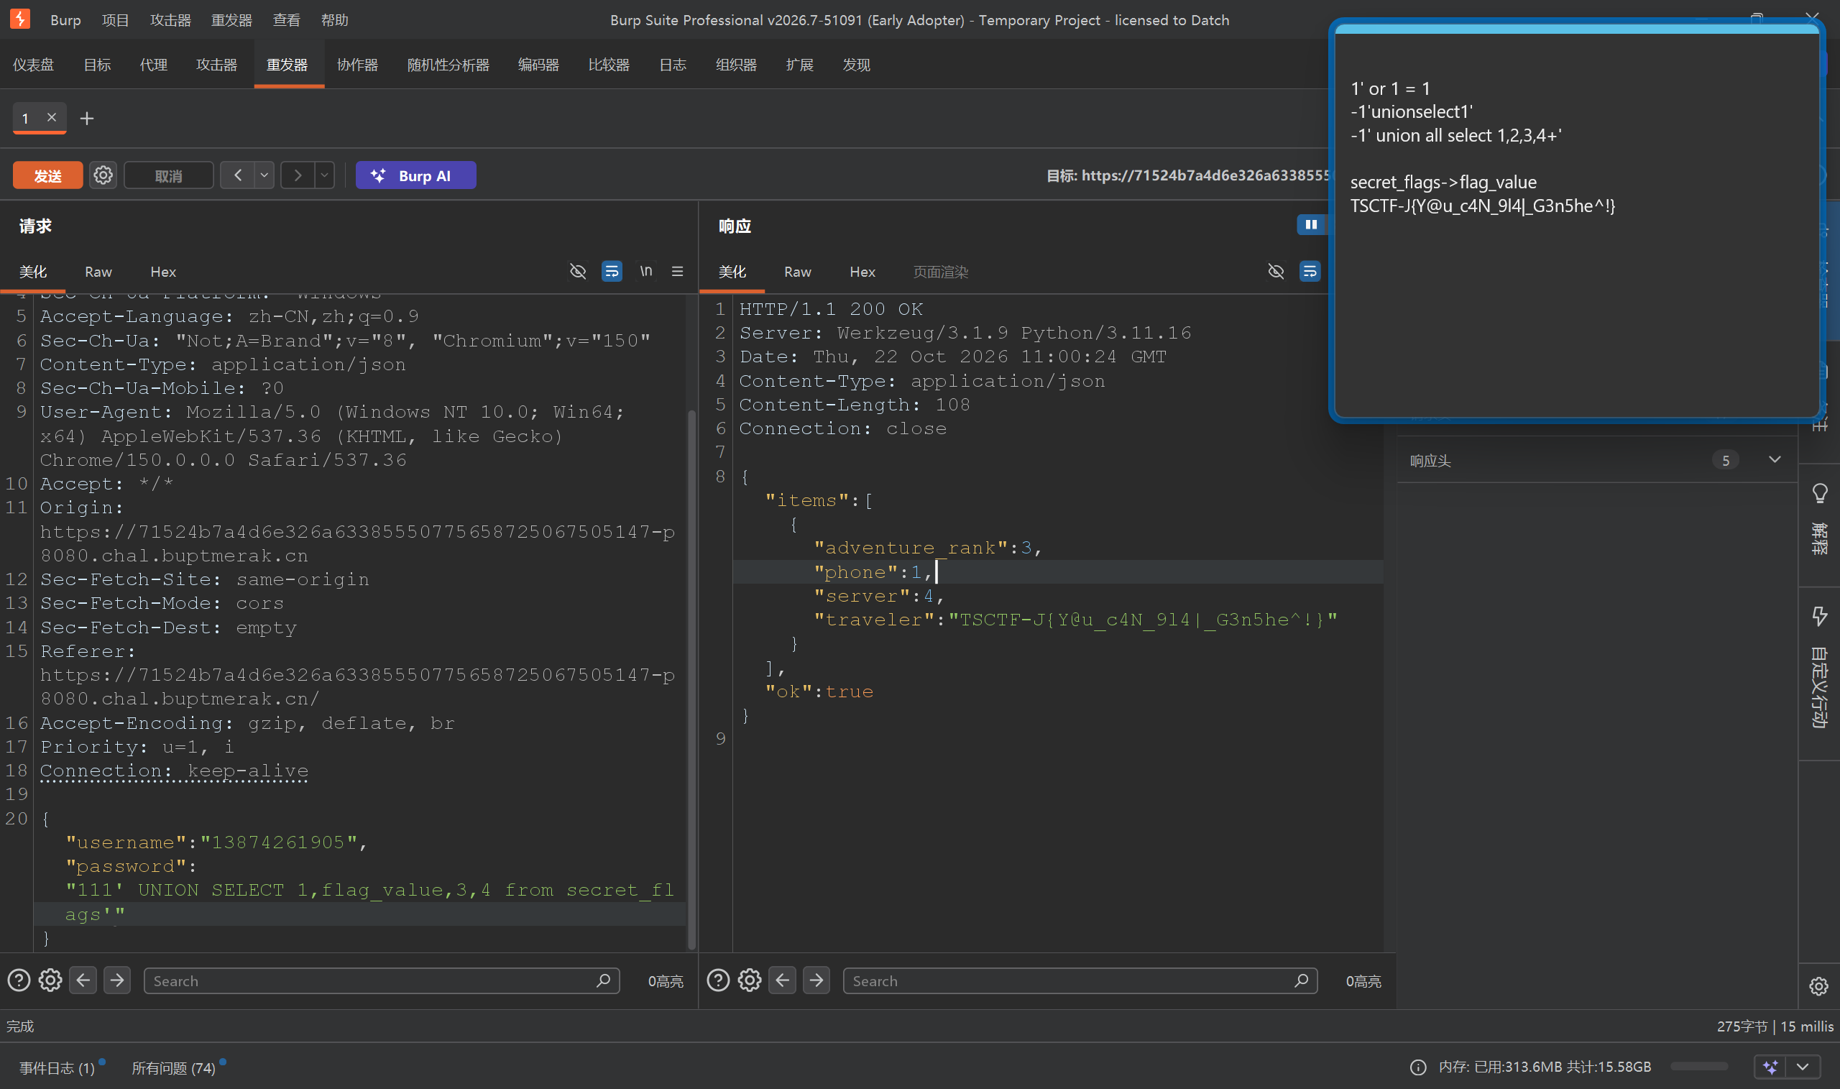
Task: Jump to next request search match
Action: 116,980
